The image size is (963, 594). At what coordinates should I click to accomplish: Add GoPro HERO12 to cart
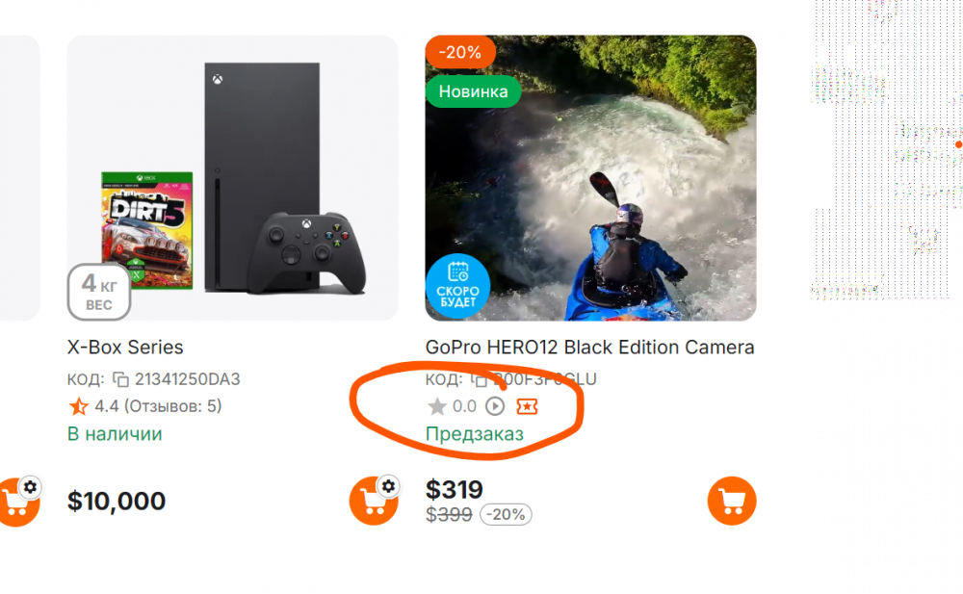click(x=732, y=501)
